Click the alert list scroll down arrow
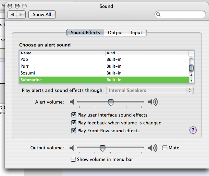This screenshot has height=176, width=209. click(x=192, y=80)
